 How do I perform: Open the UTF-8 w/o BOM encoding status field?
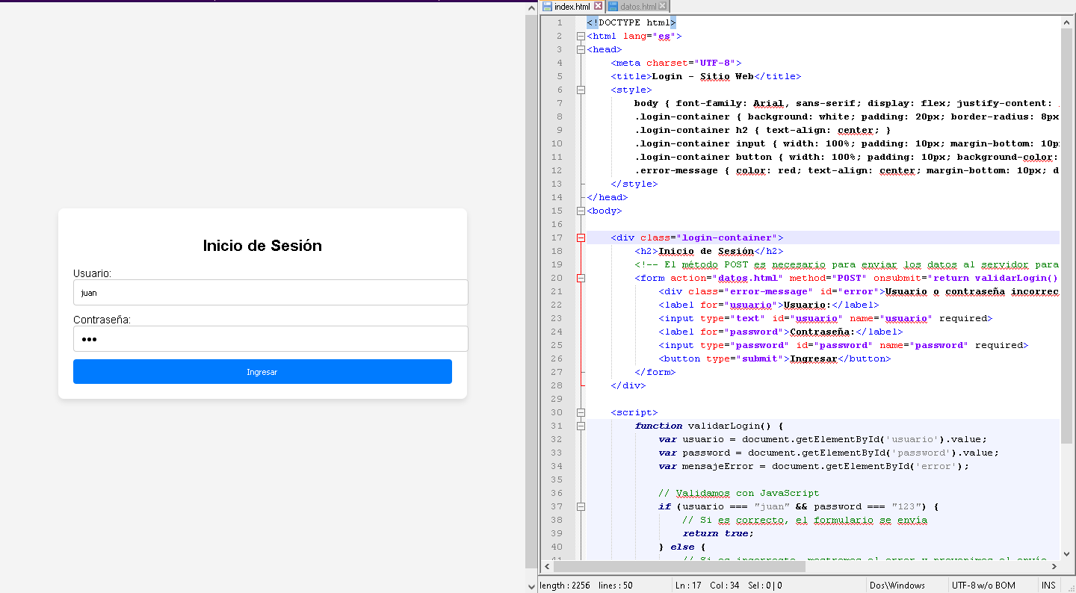(982, 586)
